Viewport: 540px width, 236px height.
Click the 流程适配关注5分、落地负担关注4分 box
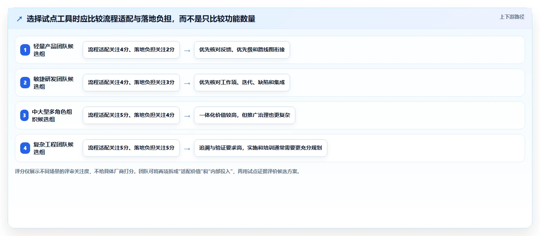coord(131,115)
